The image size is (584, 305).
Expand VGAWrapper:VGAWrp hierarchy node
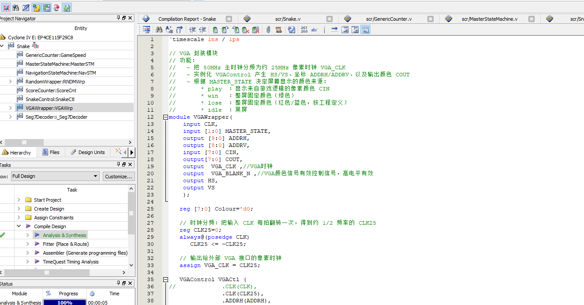[10, 108]
